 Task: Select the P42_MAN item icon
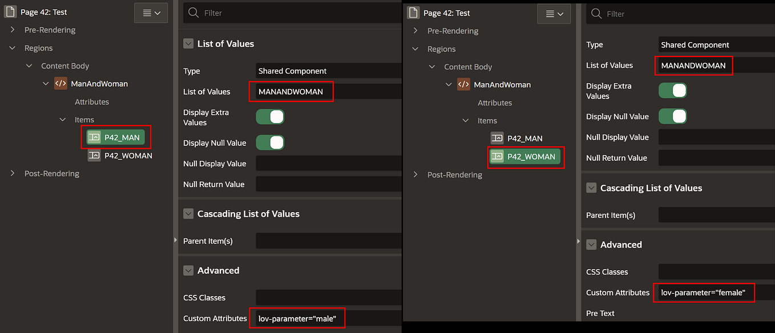pos(94,137)
